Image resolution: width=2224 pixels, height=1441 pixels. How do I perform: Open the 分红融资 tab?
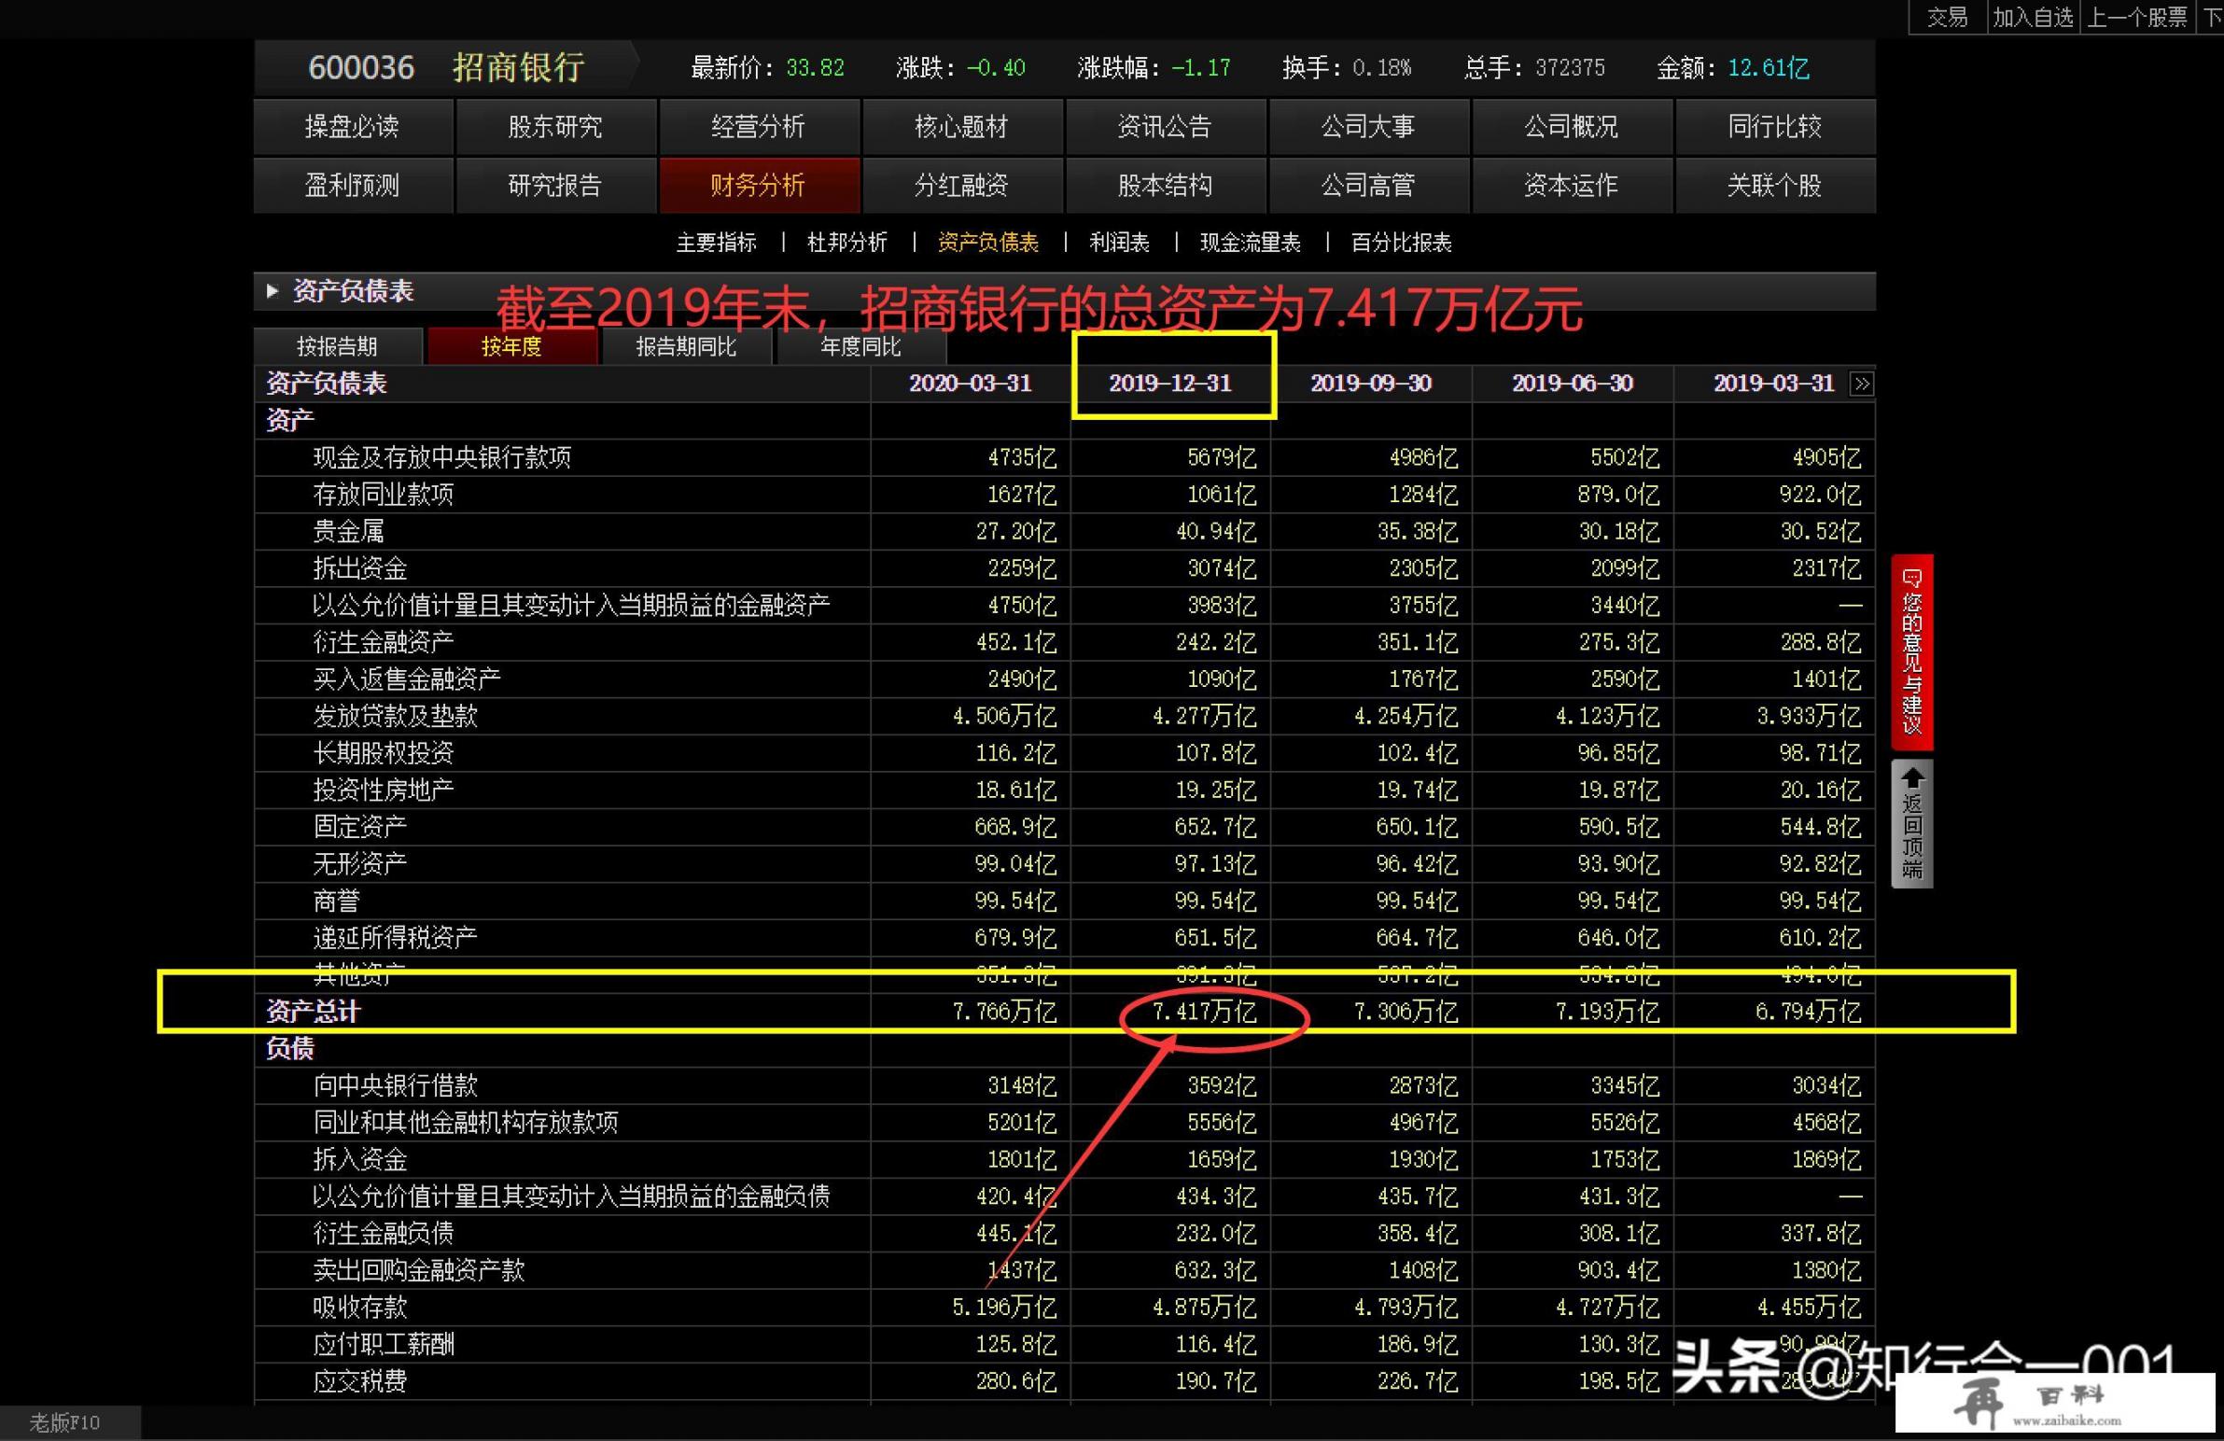[961, 185]
